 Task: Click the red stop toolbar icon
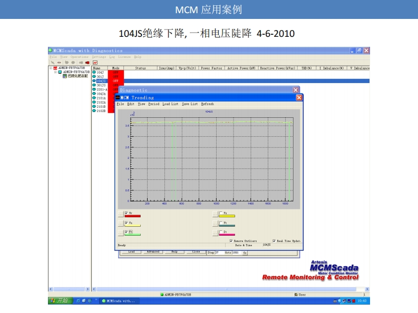86,62
